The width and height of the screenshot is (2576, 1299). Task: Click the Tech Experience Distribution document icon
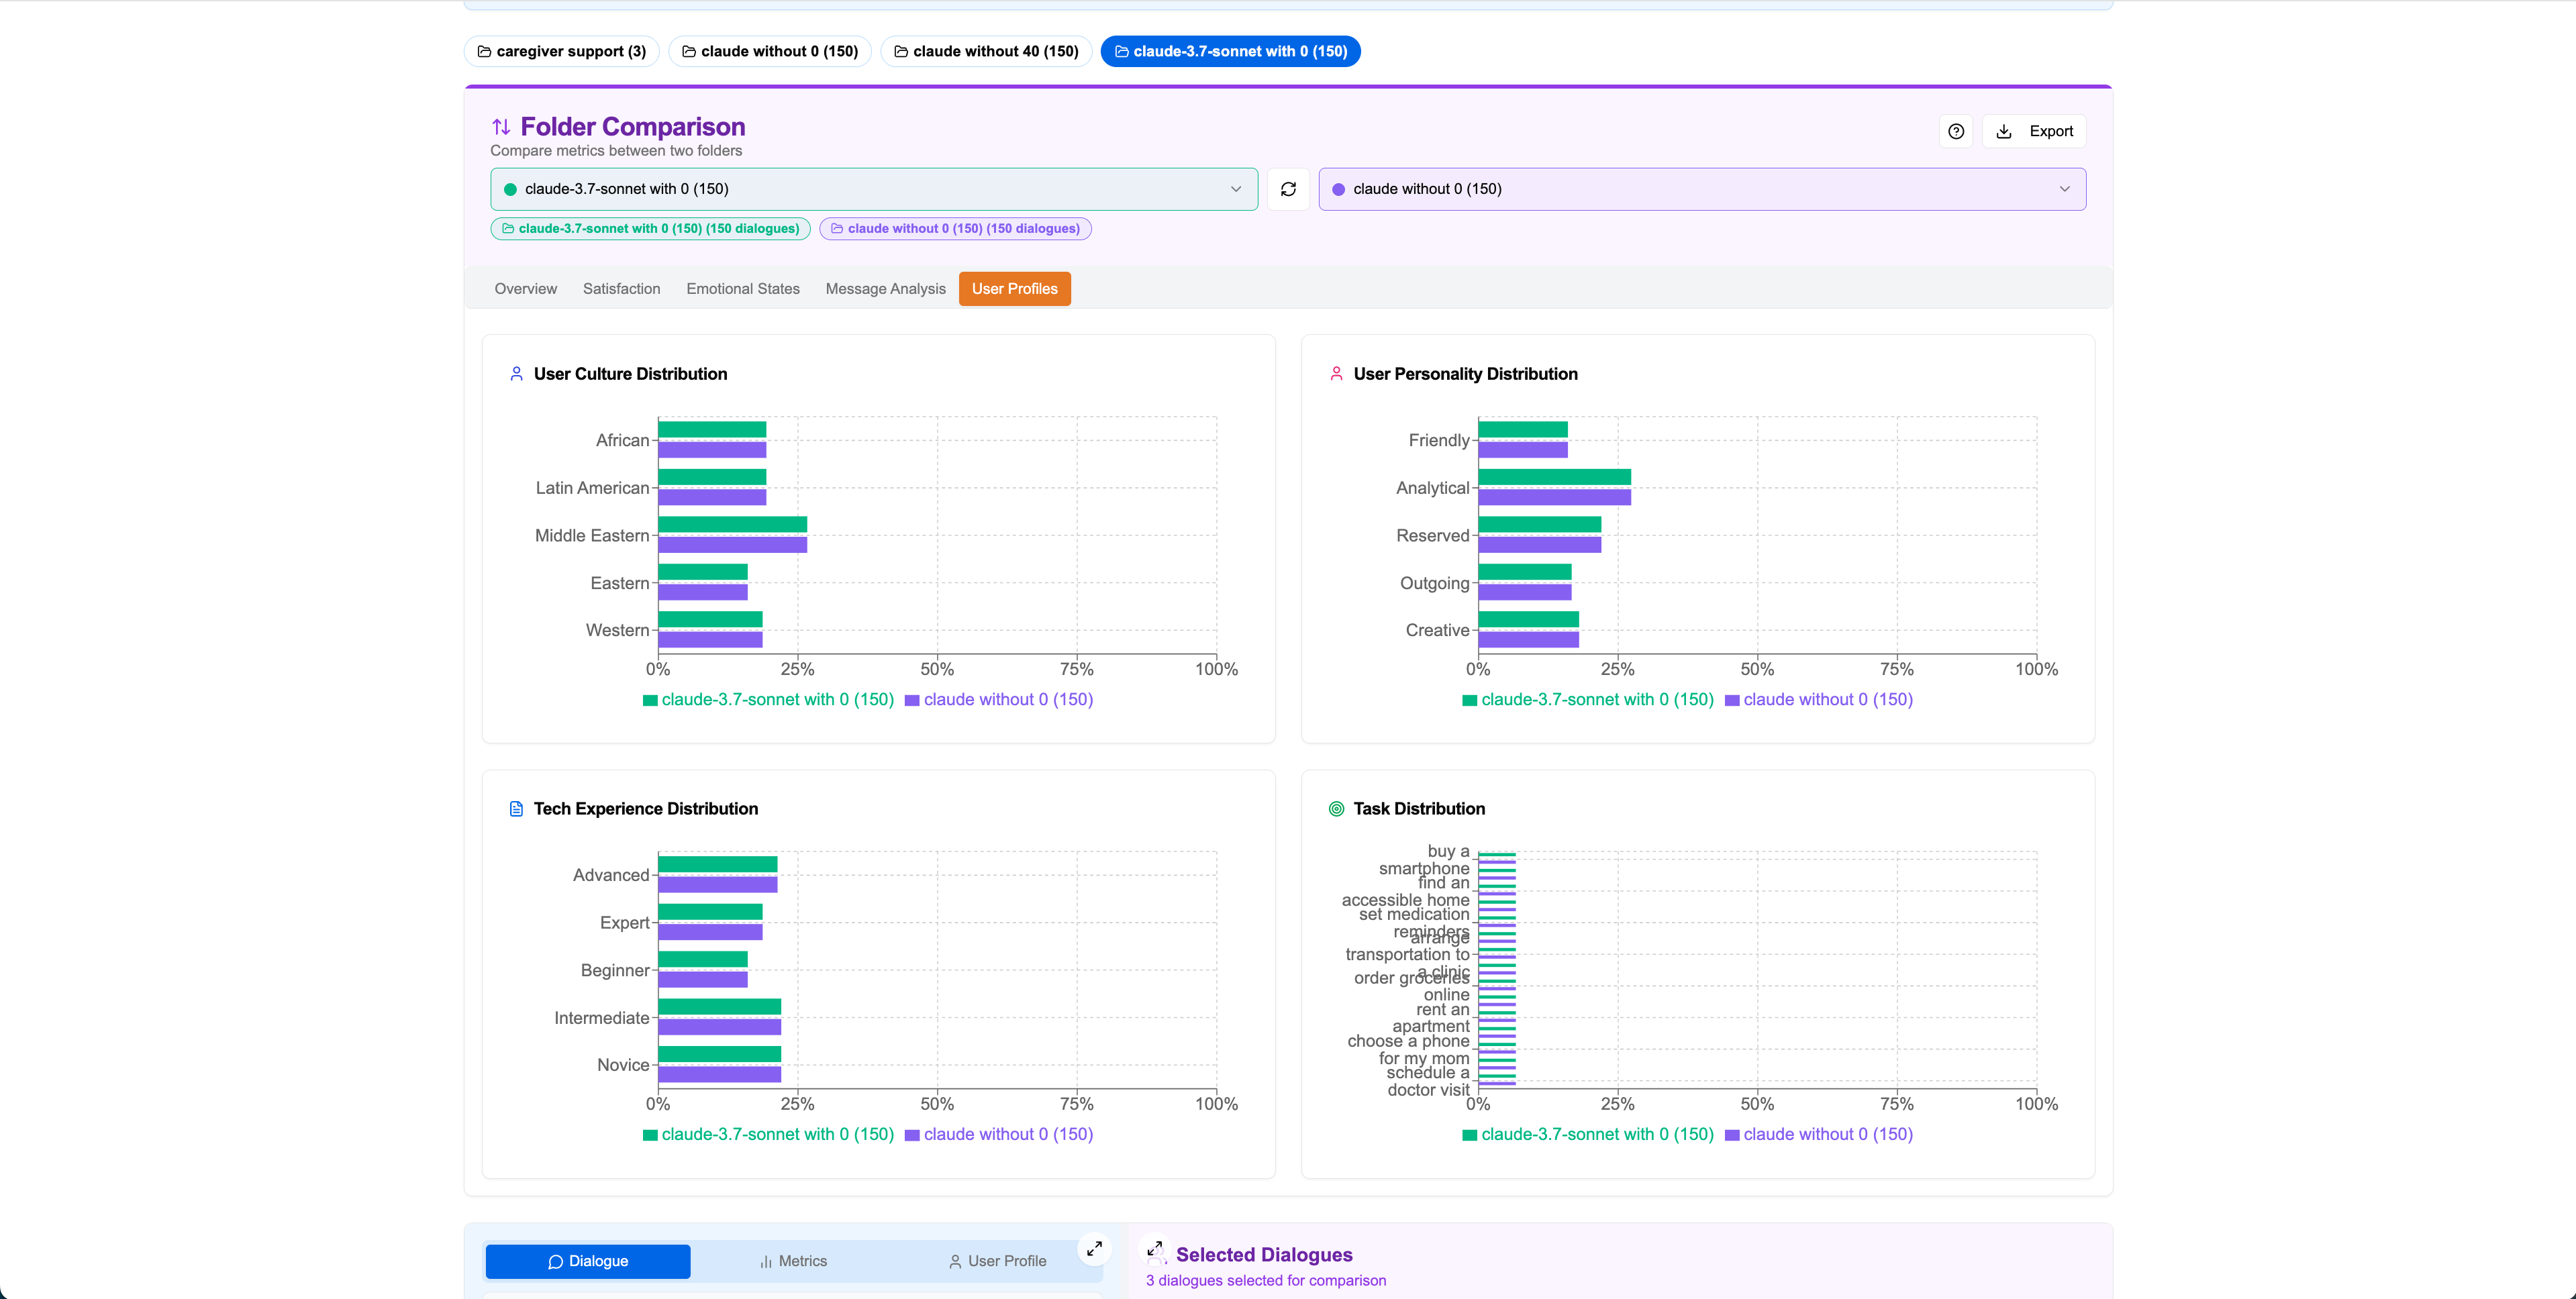516,809
